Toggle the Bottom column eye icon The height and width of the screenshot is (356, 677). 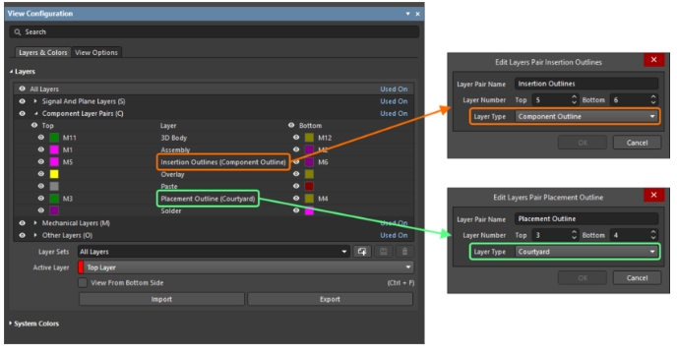coord(291,125)
